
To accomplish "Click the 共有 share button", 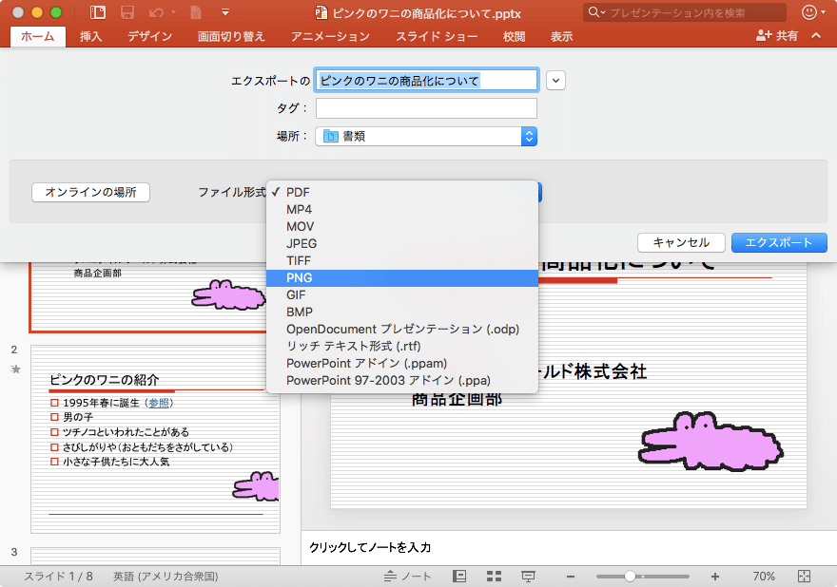I will click(x=777, y=36).
